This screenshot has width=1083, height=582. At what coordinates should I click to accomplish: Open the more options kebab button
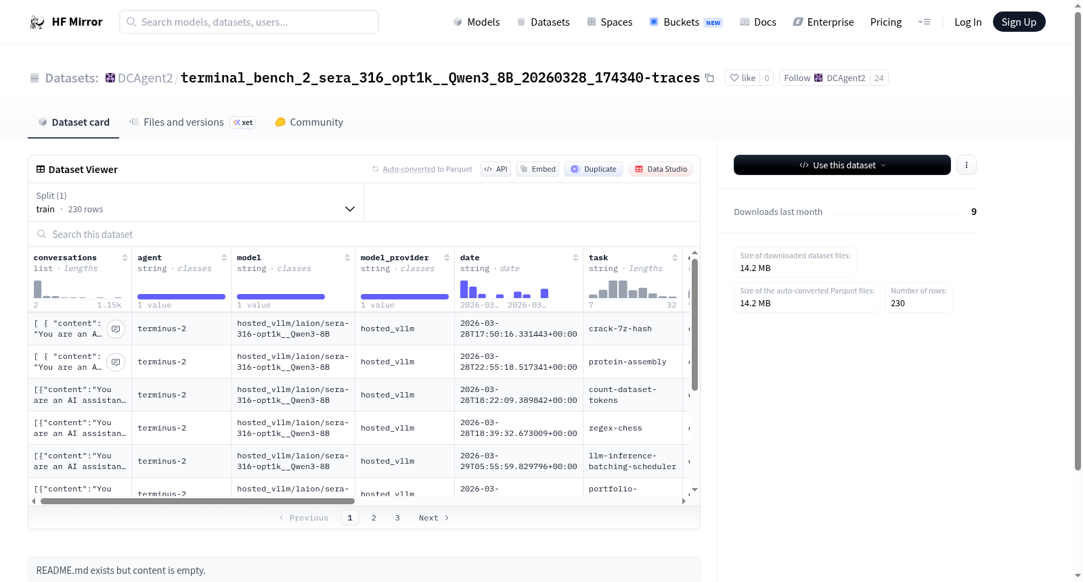point(967,165)
